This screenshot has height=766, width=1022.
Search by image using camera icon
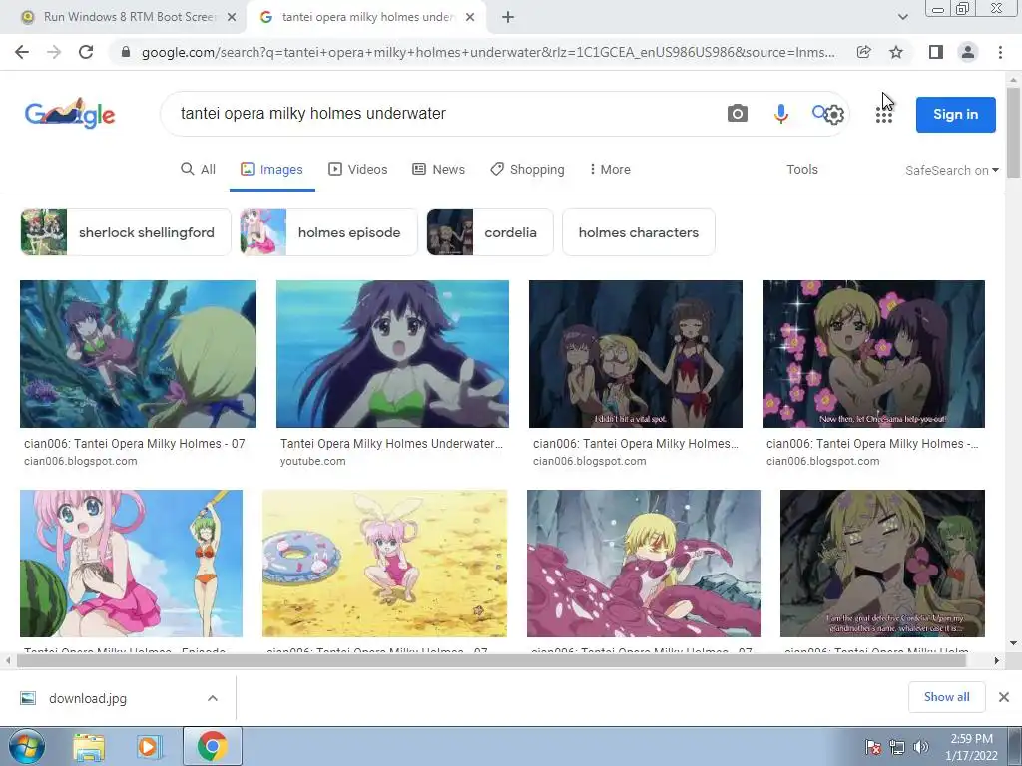[x=738, y=114]
